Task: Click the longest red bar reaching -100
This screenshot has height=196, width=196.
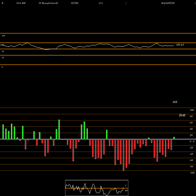Action: pyautogui.click(x=123, y=155)
